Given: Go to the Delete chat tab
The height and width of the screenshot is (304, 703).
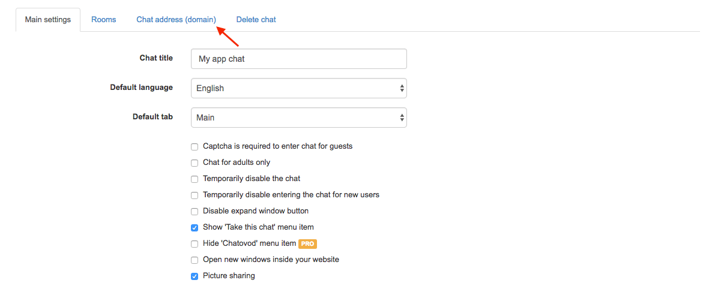Looking at the screenshot, I should point(256,20).
